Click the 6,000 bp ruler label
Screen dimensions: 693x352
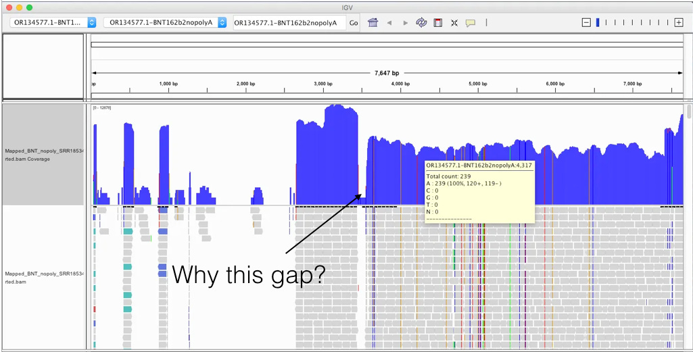(555, 84)
